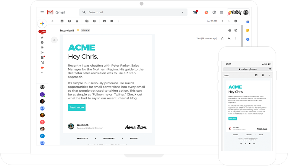
Task: Open Important mail in the sidebar
Action: [x=42, y=47]
